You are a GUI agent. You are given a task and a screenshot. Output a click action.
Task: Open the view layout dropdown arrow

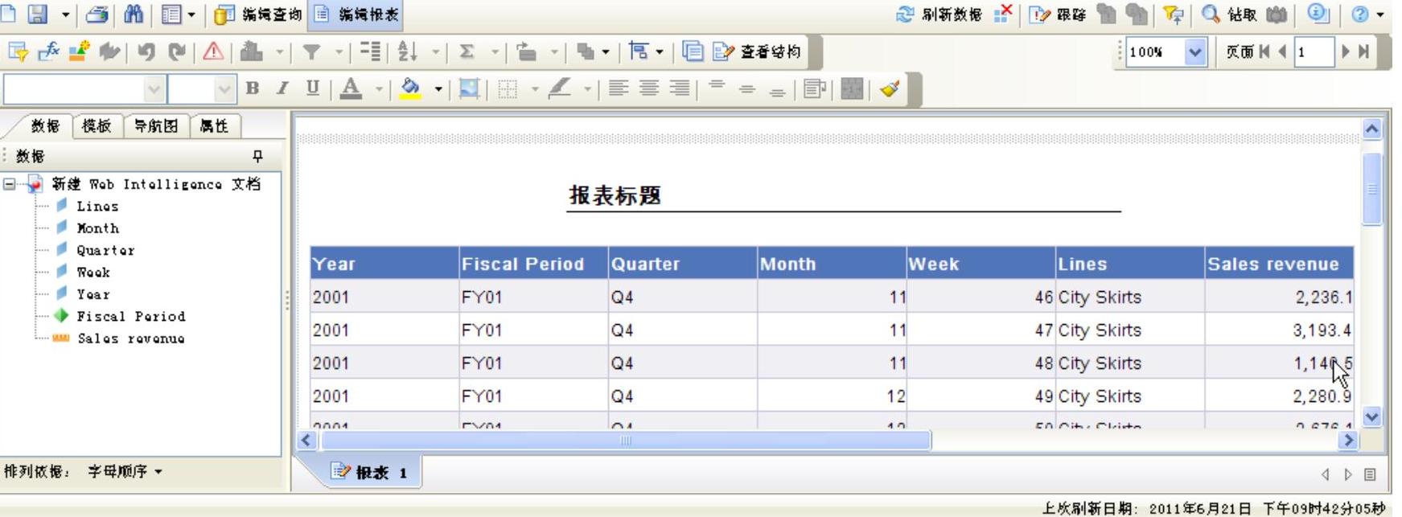click(191, 14)
